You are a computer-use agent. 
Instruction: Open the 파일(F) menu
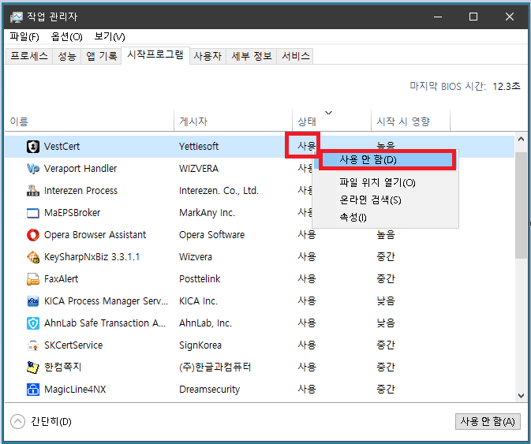click(x=24, y=36)
